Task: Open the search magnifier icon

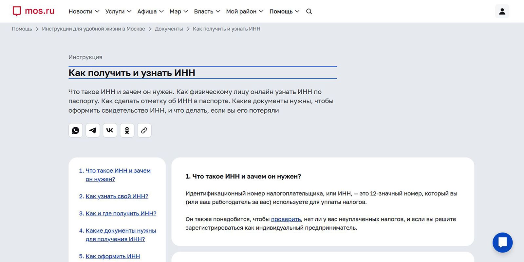Action: [309, 11]
